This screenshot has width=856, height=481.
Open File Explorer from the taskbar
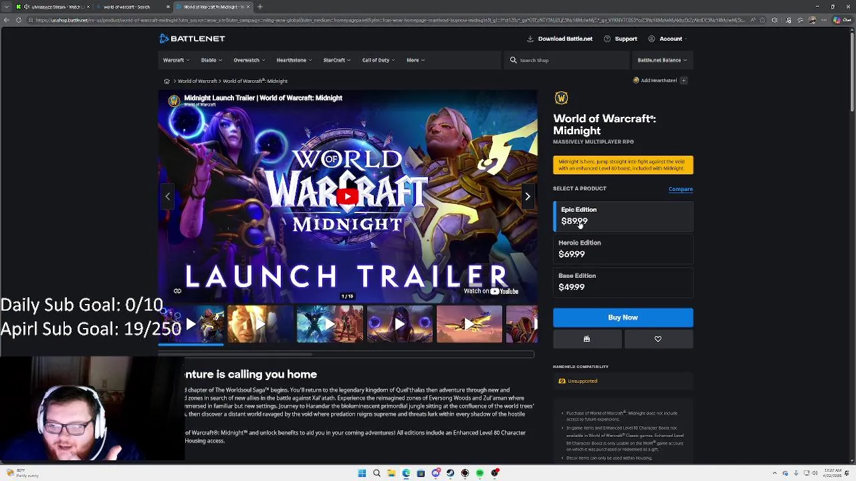click(x=391, y=473)
